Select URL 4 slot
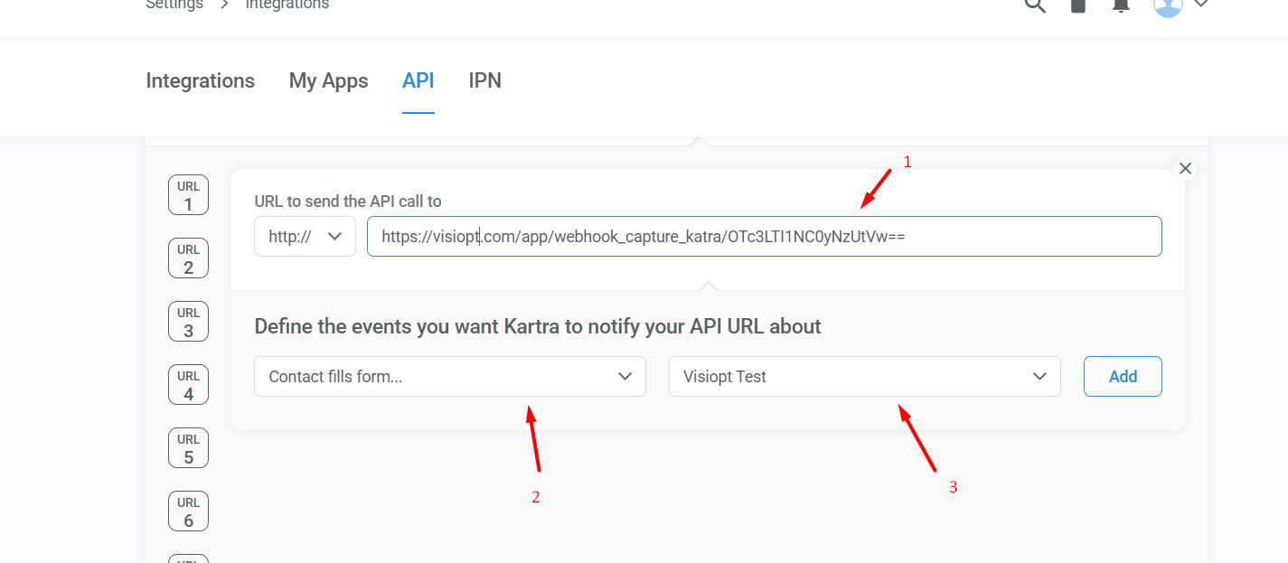This screenshot has width=1288, height=563. tap(188, 385)
